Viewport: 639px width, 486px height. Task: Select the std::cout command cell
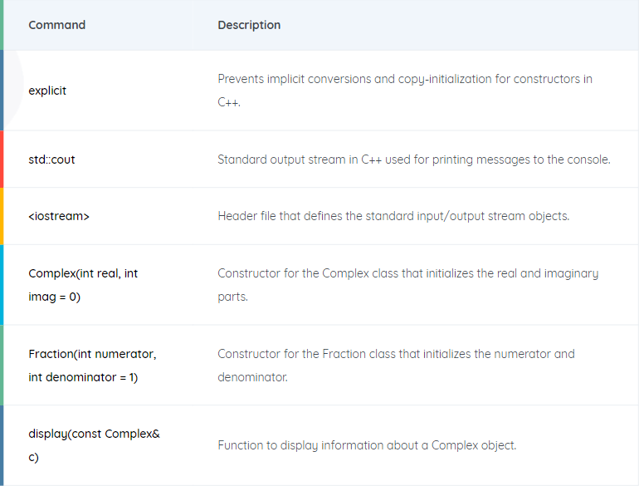51,160
